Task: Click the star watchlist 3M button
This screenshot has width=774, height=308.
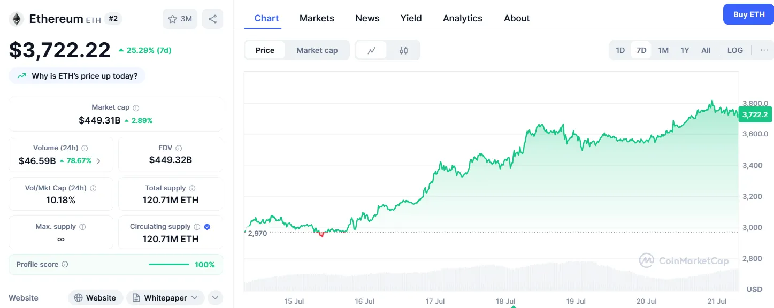Action: [180, 19]
